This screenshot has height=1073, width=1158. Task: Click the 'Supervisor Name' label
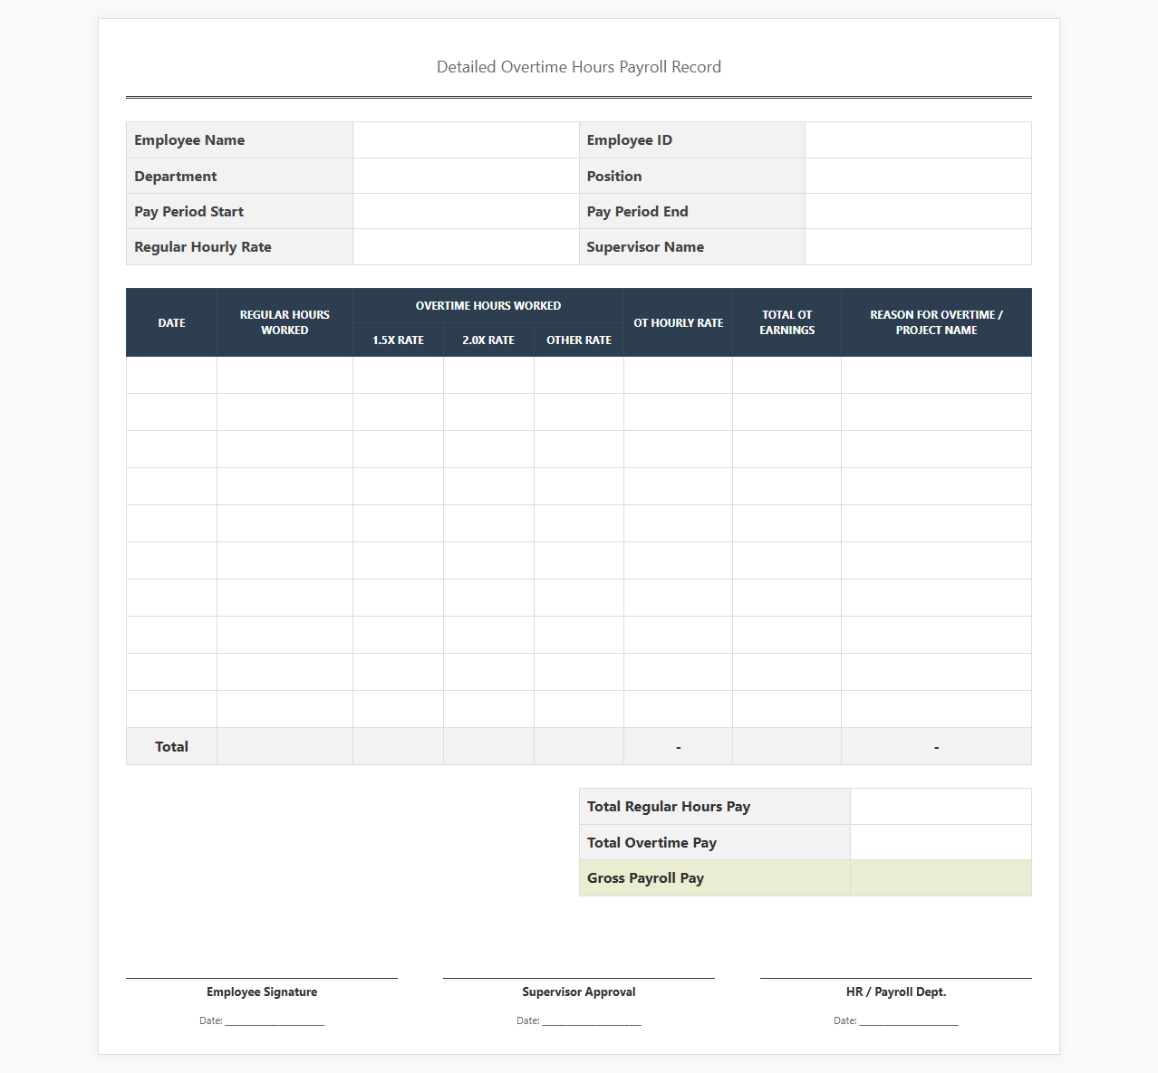tap(645, 247)
